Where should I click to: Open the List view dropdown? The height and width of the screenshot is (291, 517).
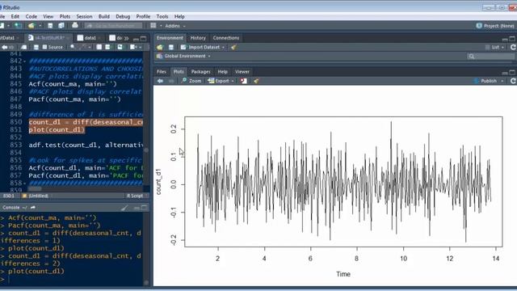click(494, 47)
